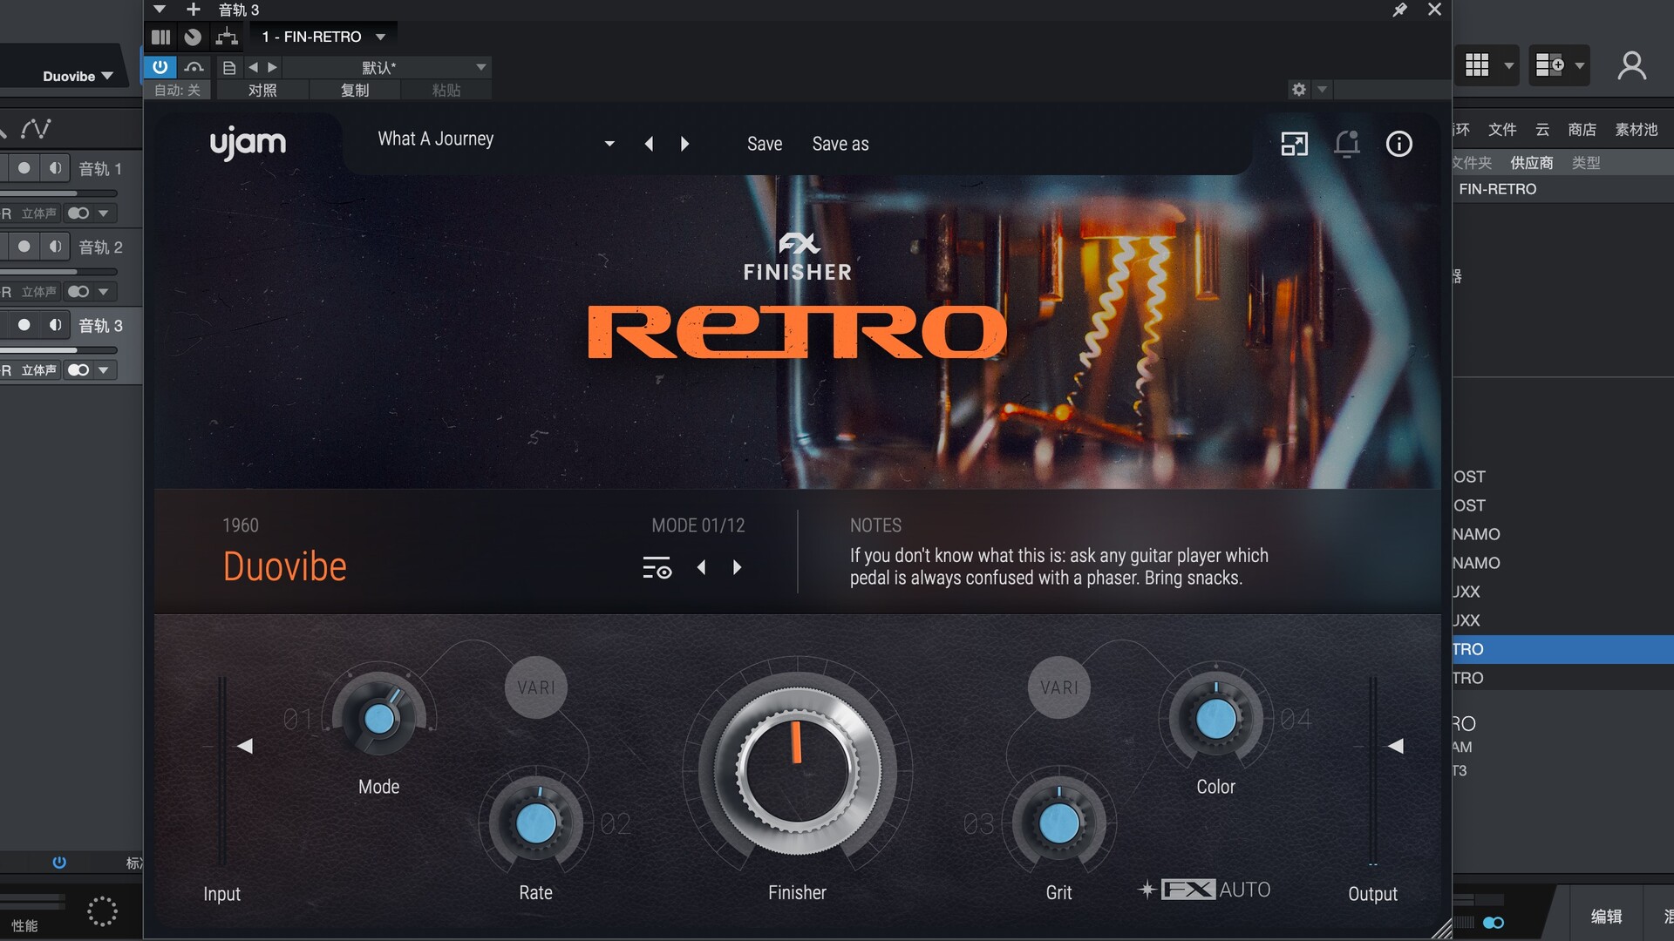The height and width of the screenshot is (941, 1674).
Task: Open the grid view icon in browser
Action: (1477, 65)
